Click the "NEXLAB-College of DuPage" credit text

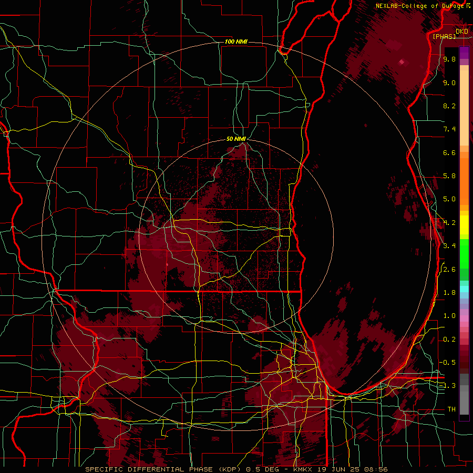(x=420, y=6)
